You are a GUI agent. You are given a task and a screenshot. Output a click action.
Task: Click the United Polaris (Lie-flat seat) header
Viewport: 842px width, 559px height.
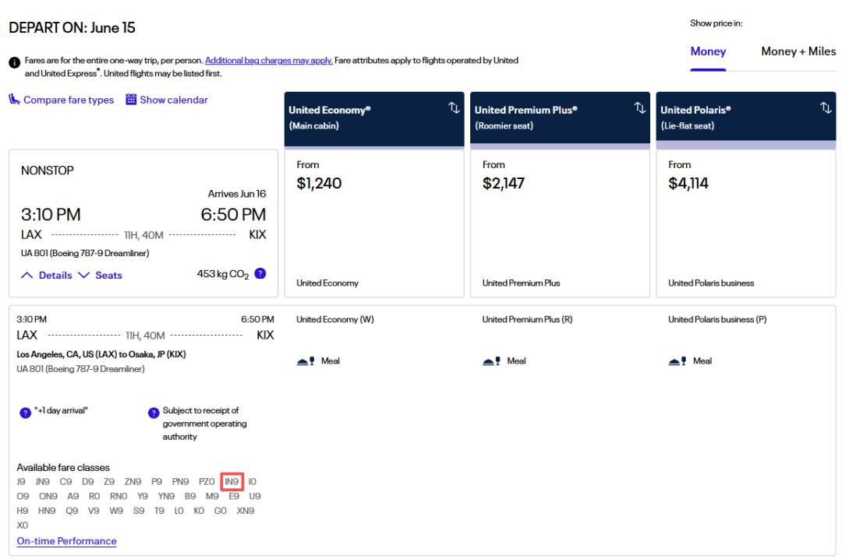pyautogui.click(x=746, y=118)
